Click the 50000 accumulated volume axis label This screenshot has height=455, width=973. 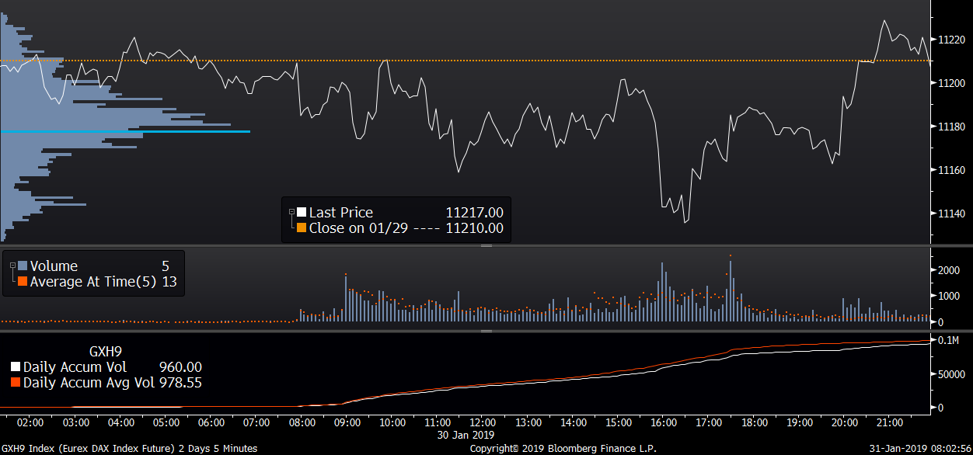[x=951, y=374]
